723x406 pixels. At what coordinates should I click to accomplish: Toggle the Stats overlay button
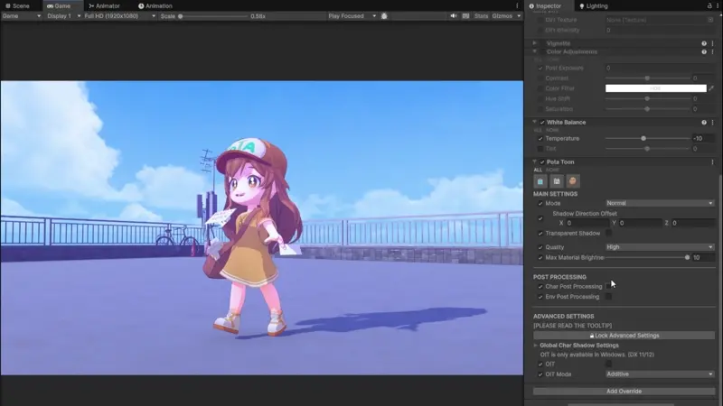[x=481, y=16]
